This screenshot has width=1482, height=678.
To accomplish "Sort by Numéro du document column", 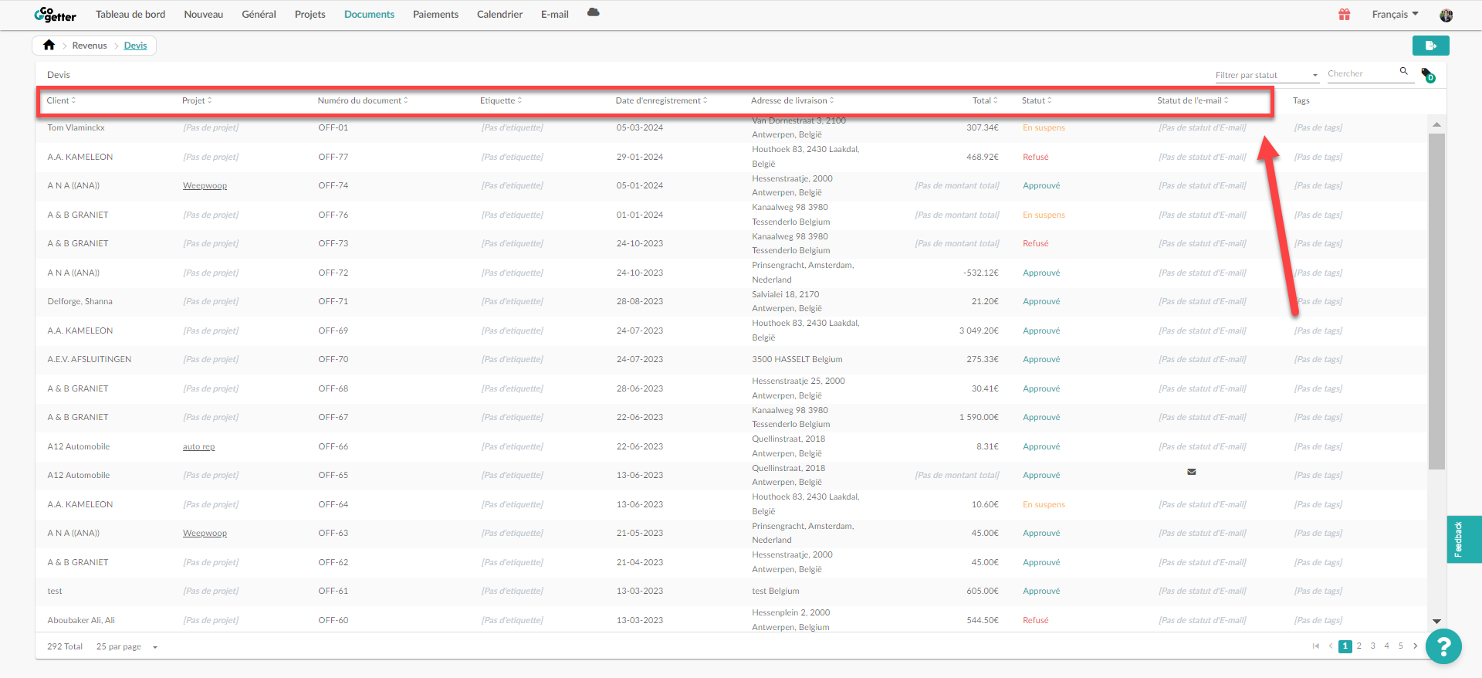I will tap(363, 100).
